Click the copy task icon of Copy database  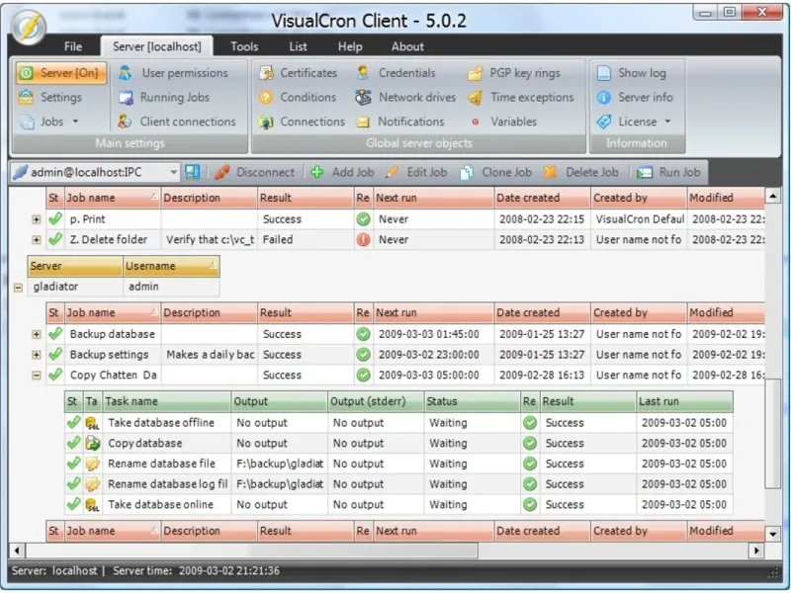(92, 443)
